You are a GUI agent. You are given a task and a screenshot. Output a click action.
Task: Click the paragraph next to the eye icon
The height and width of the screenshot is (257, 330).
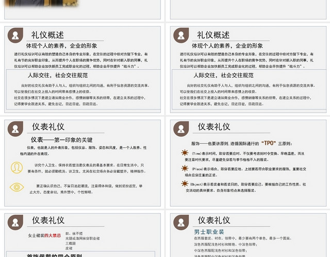pos(86,189)
